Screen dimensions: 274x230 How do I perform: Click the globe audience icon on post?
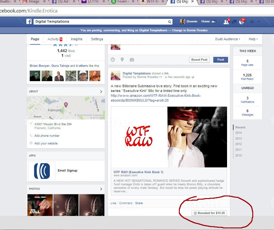[x=193, y=77]
